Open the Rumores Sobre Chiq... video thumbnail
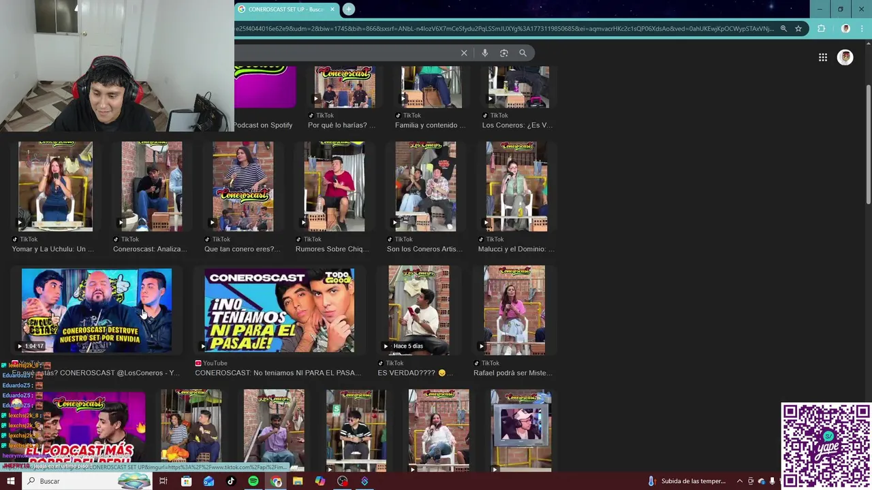This screenshot has width=872, height=490. (334, 186)
